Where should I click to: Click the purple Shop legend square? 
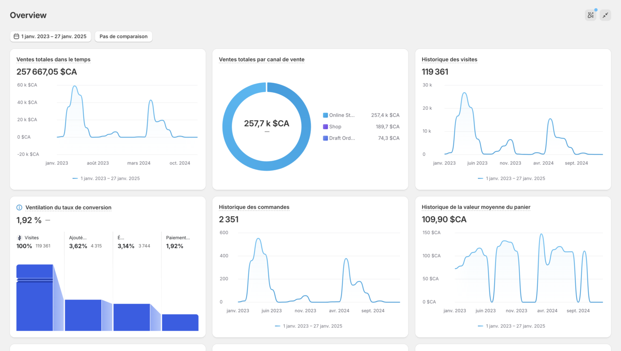coord(325,127)
